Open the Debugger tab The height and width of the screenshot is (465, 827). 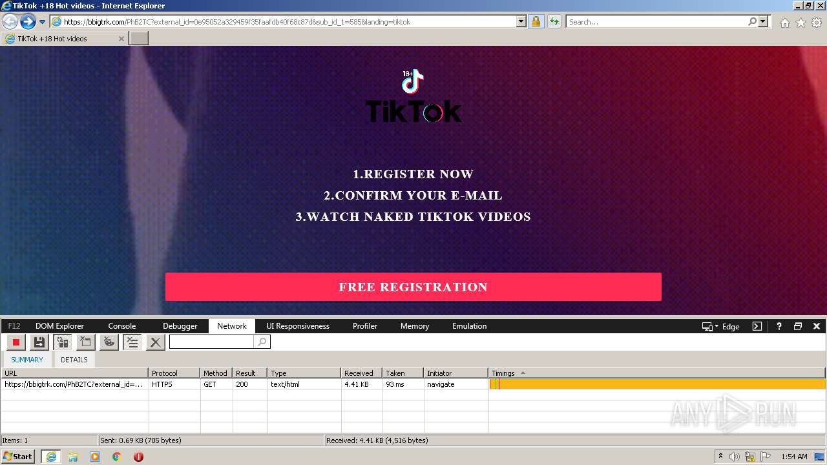[180, 326]
